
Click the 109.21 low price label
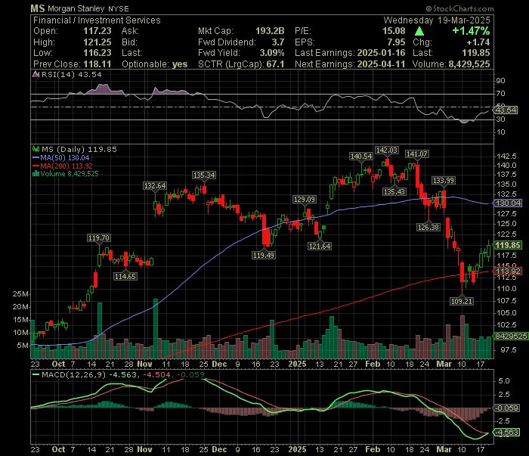pyautogui.click(x=462, y=301)
